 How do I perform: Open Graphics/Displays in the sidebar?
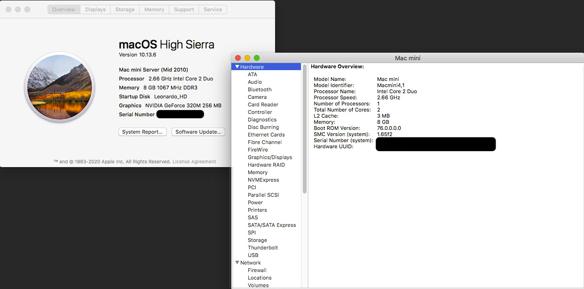point(270,157)
